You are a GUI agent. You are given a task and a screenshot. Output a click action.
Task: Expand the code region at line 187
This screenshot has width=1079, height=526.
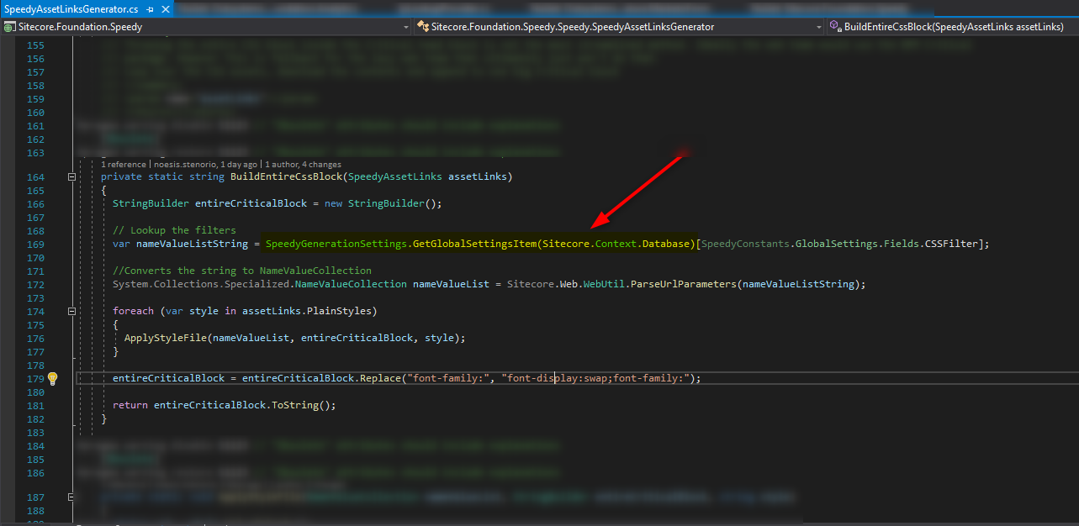(x=71, y=497)
